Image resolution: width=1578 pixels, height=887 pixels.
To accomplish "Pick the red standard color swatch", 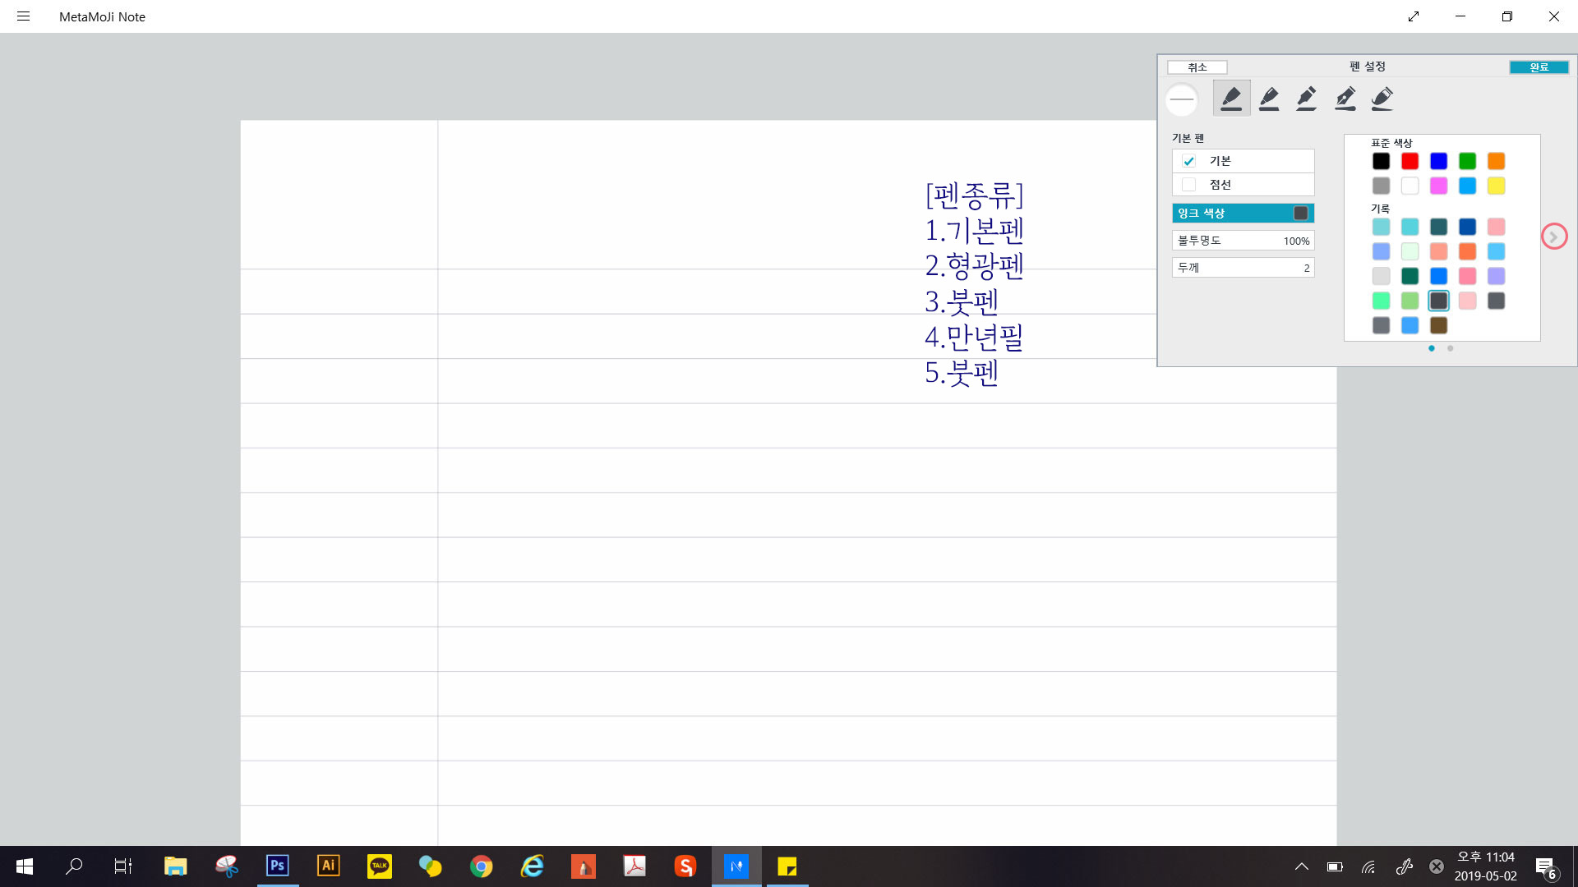I will [1410, 161].
